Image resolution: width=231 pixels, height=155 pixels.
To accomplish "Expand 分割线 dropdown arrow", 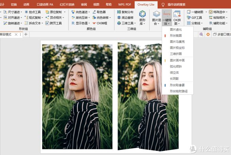I will point(202,23).
